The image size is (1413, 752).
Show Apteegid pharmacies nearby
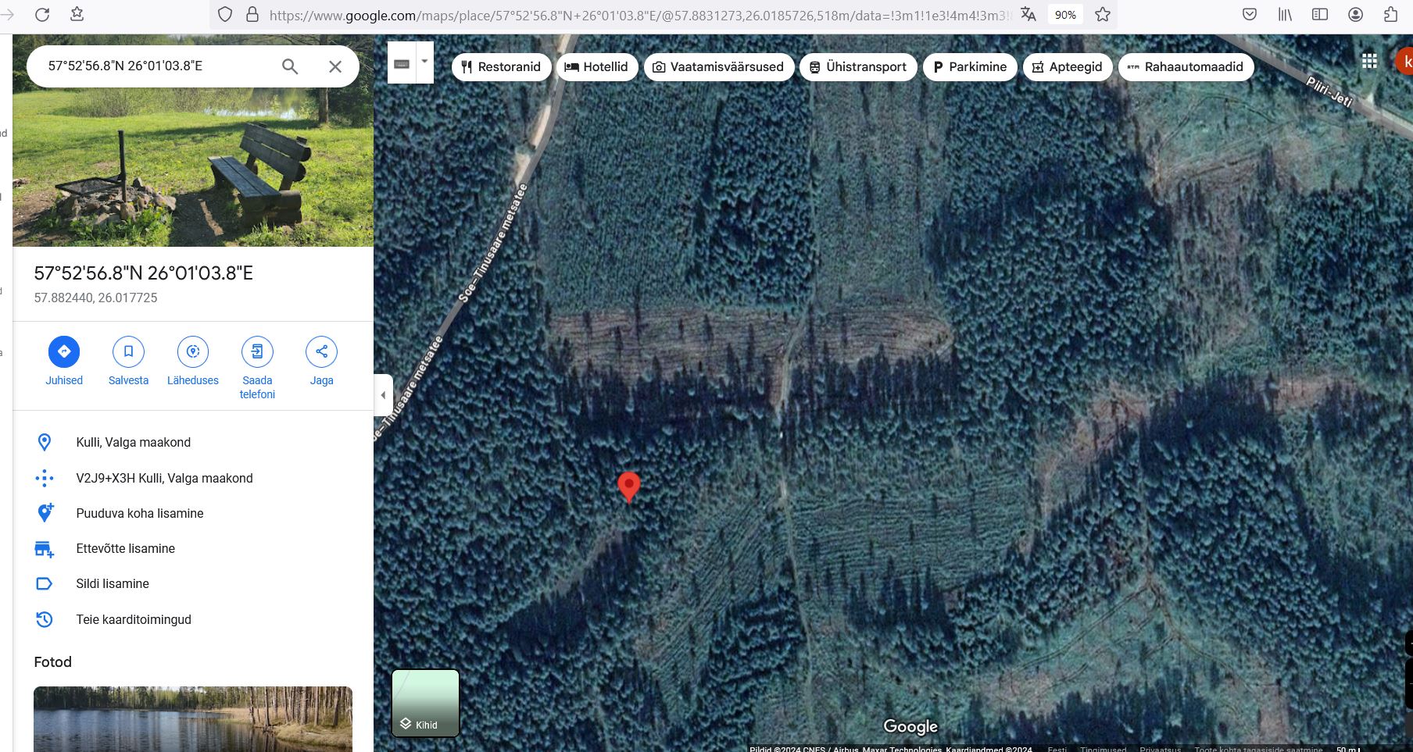pyautogui.click(x=1067, y=67)
